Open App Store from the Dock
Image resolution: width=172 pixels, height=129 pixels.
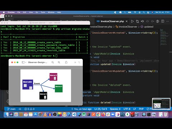35,114
